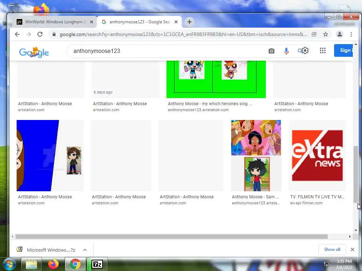Open the eXtra news logo thumbnail
The image size is (362, 271).
pos(317,156)
